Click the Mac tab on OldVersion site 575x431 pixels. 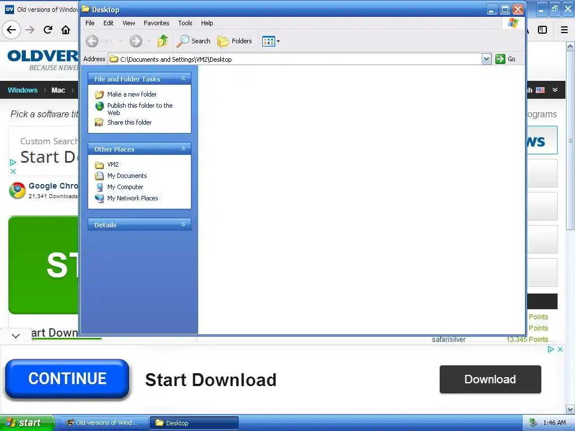pyautogui.click(x=58, y=90)
